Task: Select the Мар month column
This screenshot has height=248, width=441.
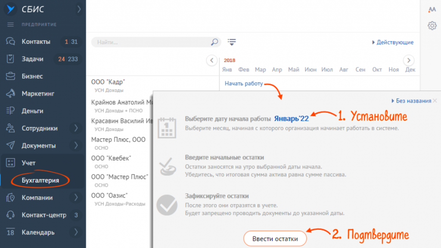Action: (260, 69)
